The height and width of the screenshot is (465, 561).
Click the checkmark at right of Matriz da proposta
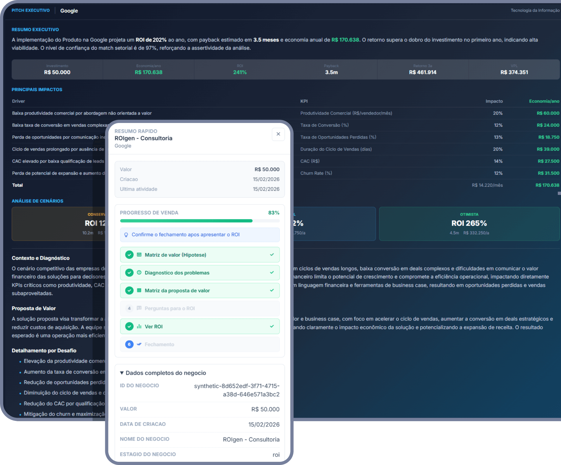[272, 290]
